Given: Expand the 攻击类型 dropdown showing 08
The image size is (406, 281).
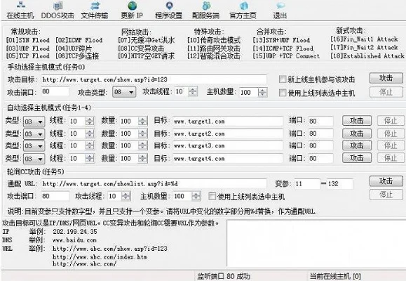Looking at the screenshot, I should click(124, 92).
